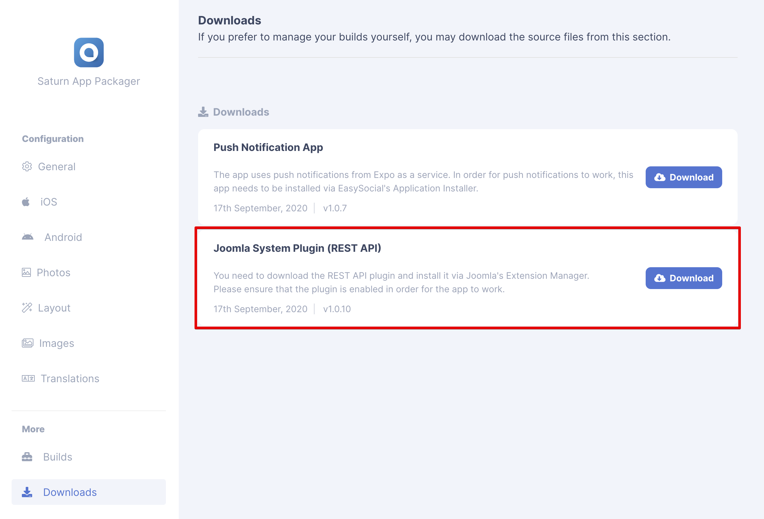
Task: Switch to the Translations section
Action: tap(70, 379)
